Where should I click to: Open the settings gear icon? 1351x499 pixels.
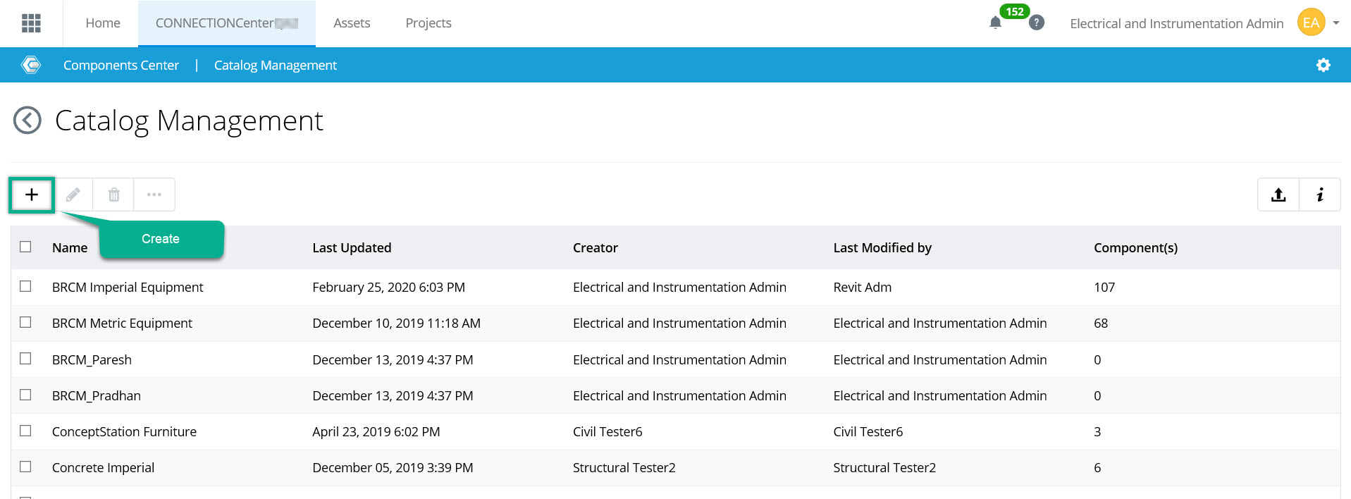(1324, 65)
